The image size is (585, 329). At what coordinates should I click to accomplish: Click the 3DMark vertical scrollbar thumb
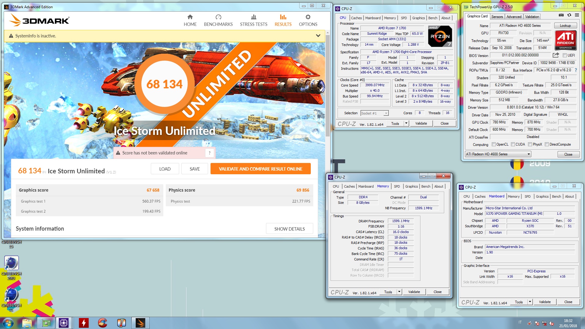point(328,85)
